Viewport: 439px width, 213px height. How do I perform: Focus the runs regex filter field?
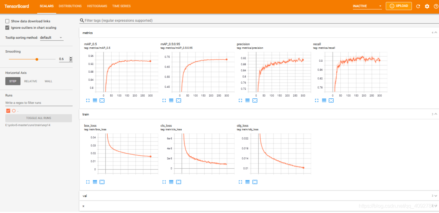pos(39,103)
